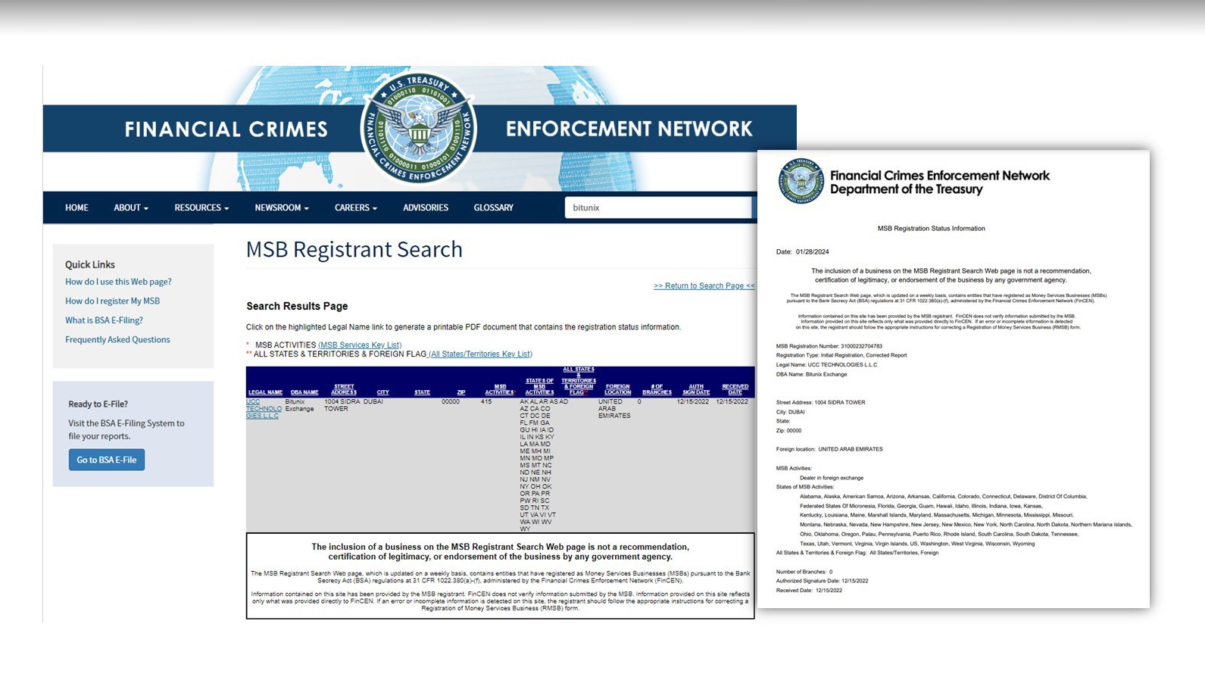Click 'Foreign location: UNITED ARAB EMIRATES' in PDF
The width and height of the screenshot is (1205, 674).
829,449
